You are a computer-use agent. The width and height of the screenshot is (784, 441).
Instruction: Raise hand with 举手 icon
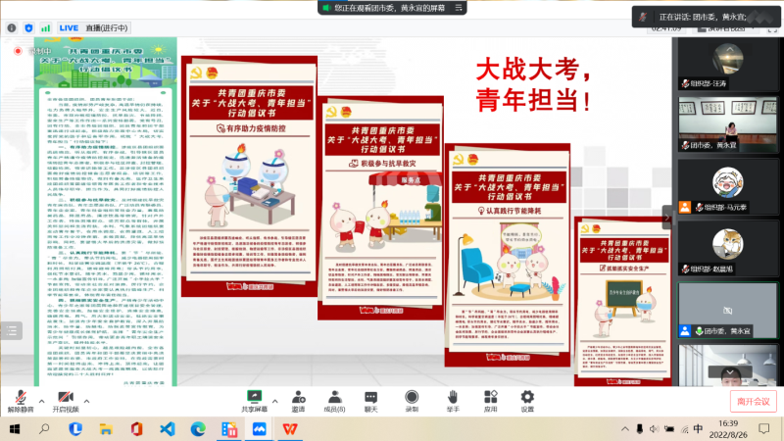(x=453, y=402)
